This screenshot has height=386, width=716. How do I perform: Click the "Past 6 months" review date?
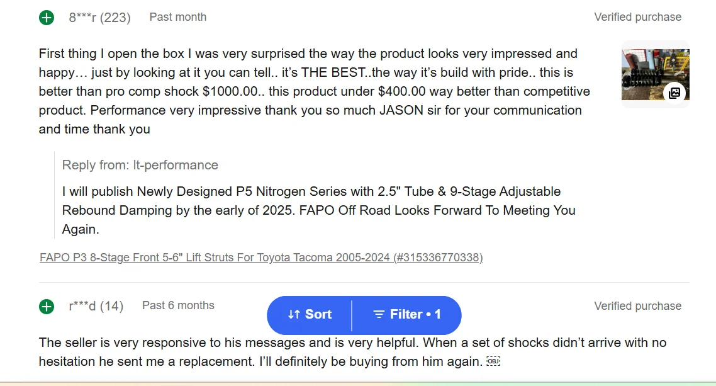tap(178, 305)
